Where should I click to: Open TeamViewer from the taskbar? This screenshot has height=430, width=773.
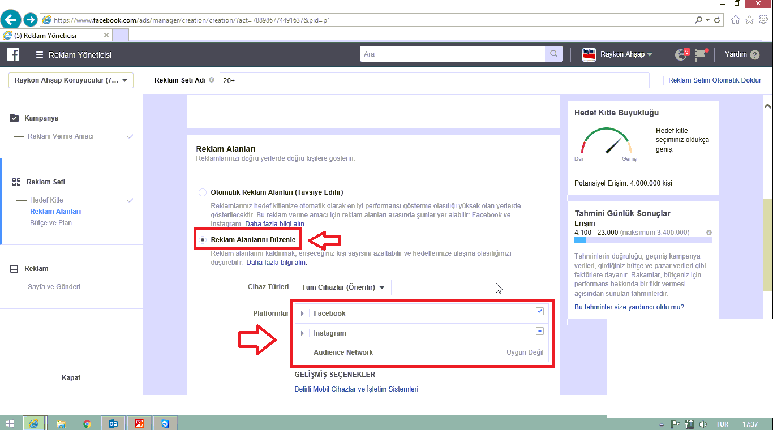coord(165,423)
